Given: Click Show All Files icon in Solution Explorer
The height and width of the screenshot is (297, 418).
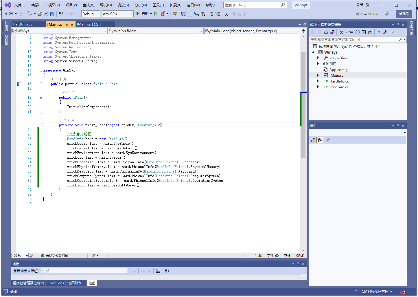Looking at the screenshot, I should point(370,32).
